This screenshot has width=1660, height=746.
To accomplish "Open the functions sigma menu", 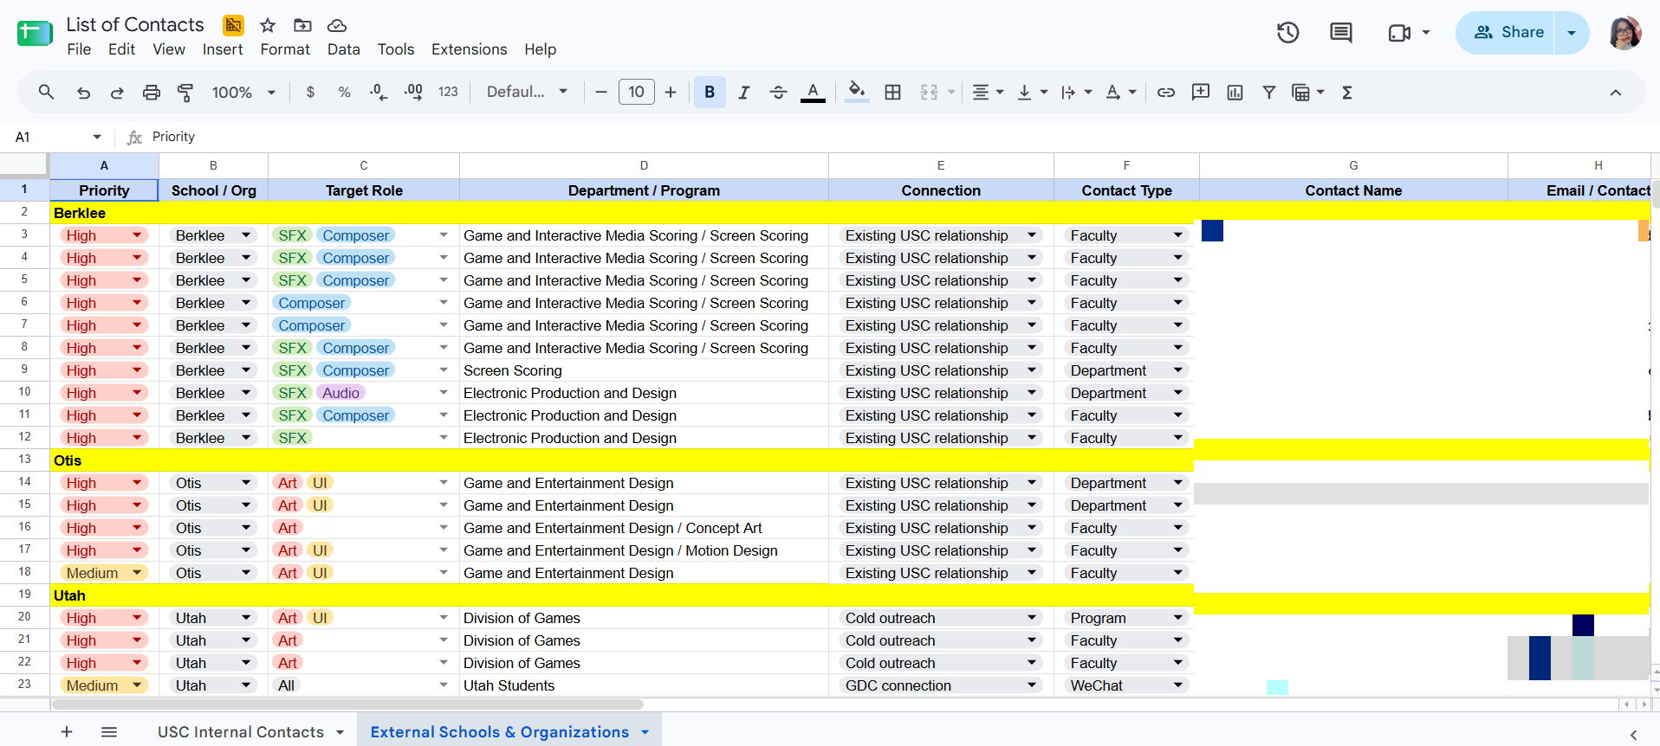I will [x=1347, y=93].
